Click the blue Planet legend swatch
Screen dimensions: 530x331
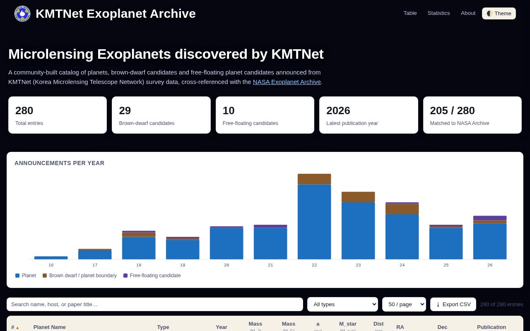click(17, 276)
